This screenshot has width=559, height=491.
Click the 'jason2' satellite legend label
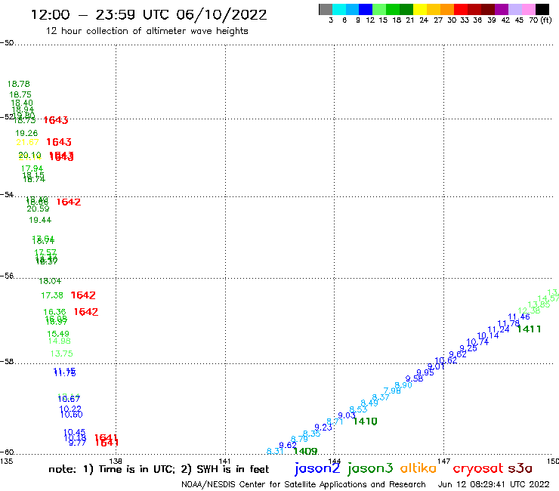pyautogui.click(x=317, y=468)
